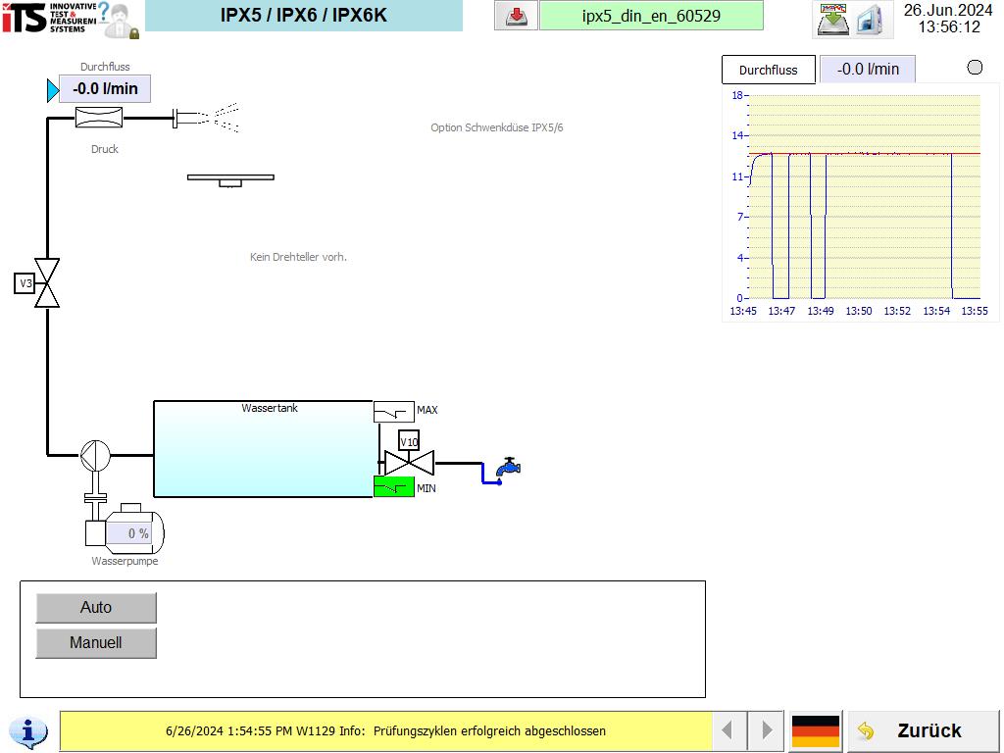Image resolution: width=1004 pixels, height=753 pixels.
Task: Click inside the flow trend chart
Action: [x=865, y=196]
